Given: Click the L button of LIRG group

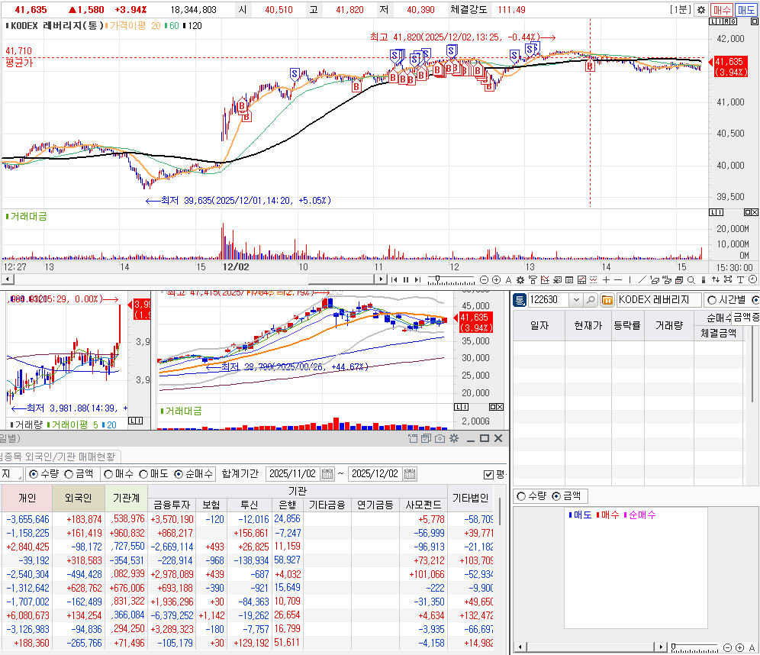Looking at the screenshot, I should pyautogui.click(x=713, y=22).
